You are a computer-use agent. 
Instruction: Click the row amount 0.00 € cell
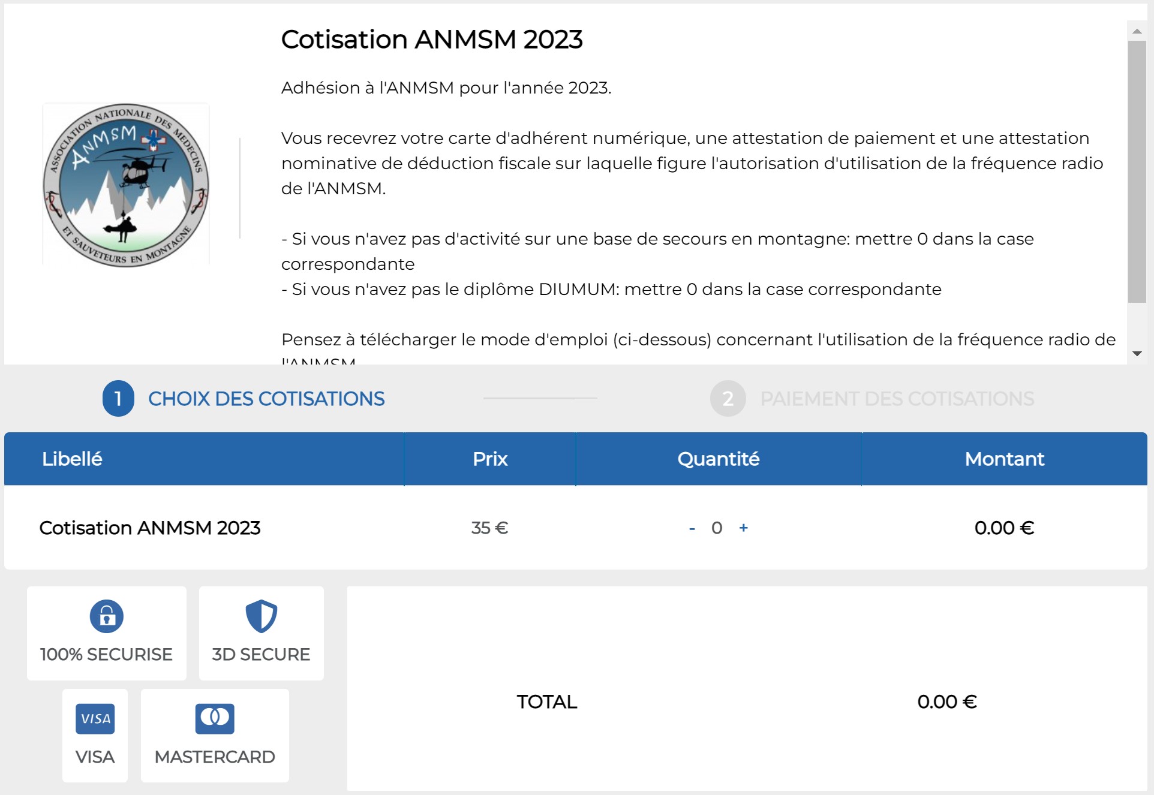tap(1005, 528)
